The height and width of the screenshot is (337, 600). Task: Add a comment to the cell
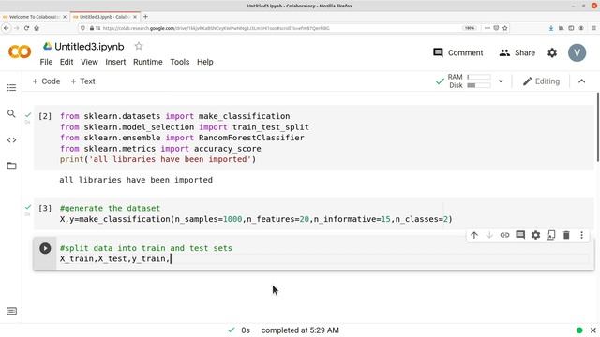[520, 235]
